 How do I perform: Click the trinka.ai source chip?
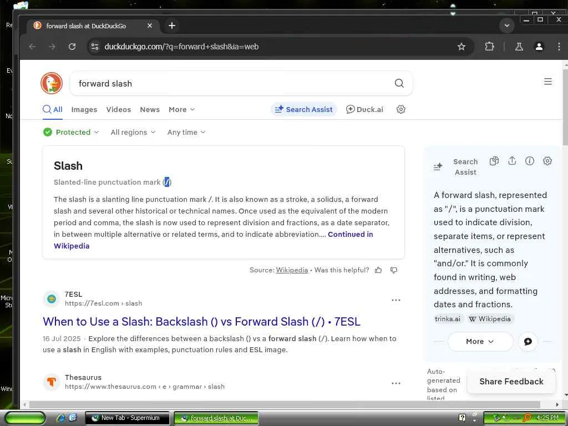click(x=448, y=319)
